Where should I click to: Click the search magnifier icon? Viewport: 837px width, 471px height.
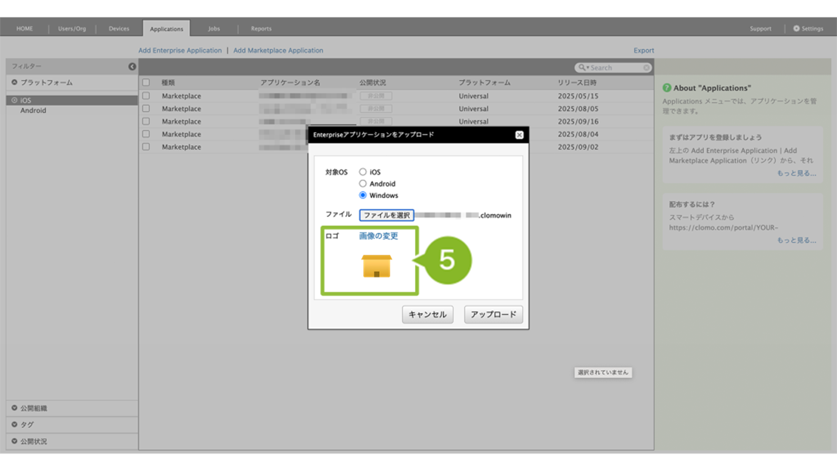pyautogui.click(x=582, y=67)
